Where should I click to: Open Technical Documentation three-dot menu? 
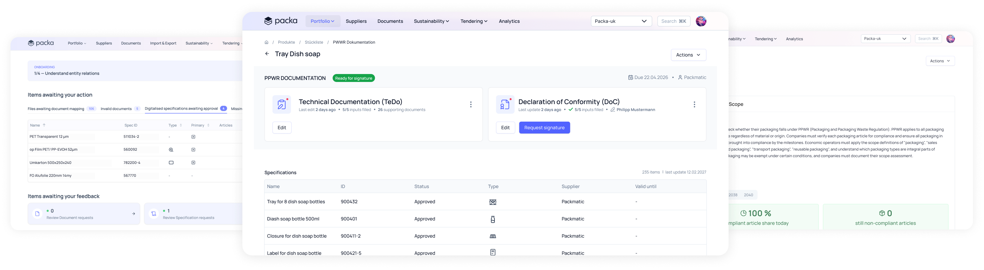[x=471, y=104]
